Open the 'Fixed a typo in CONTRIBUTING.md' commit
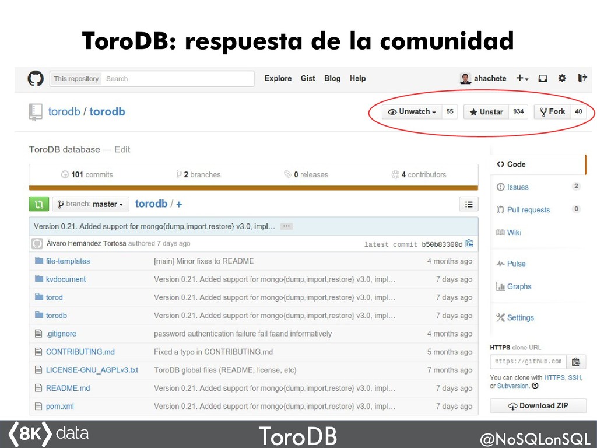 (213, 352)
